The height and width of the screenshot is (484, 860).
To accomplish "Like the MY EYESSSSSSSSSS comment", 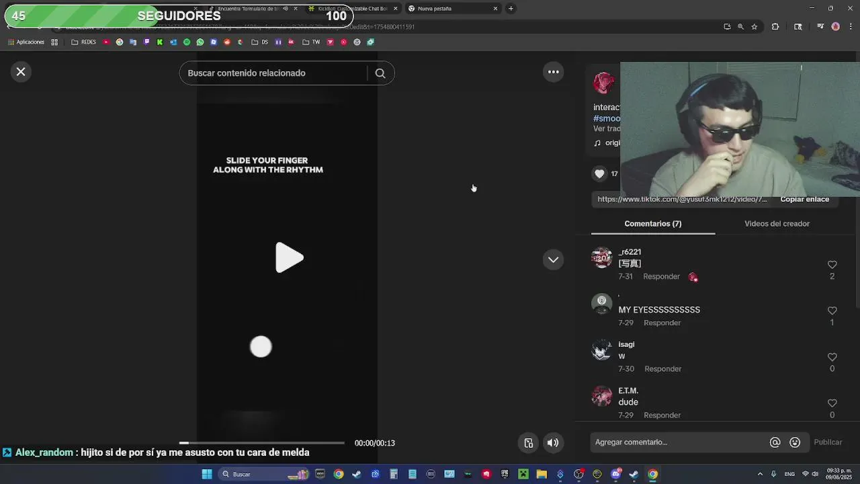I will [832, 311].
